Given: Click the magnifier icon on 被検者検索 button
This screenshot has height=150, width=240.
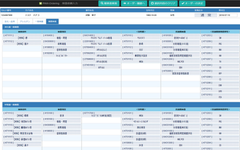Looking at the screenshot, I should 102,3.
